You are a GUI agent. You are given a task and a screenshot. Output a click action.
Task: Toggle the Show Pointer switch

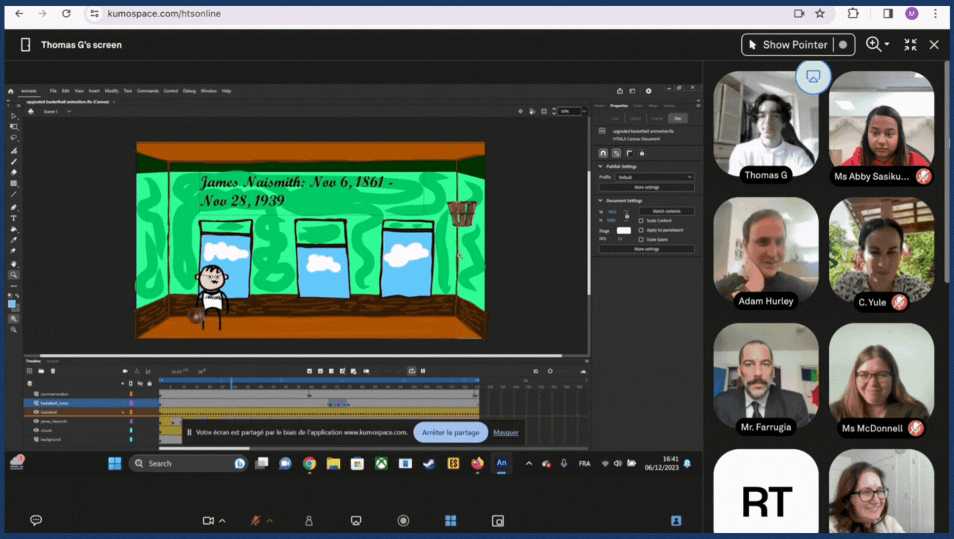[x=843, y=45]
